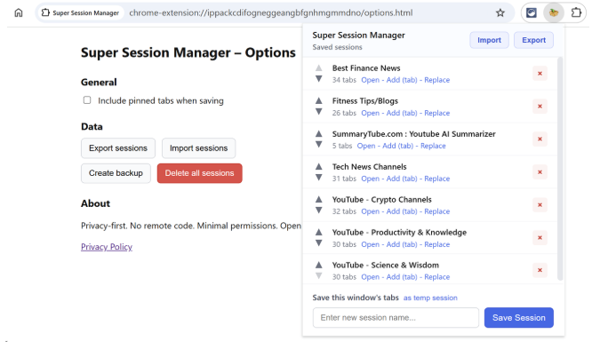The width and height of the screenshot is (600, 342).
Task: Move YouTube - Crypto Channels session down
Action: click(319, 211)
